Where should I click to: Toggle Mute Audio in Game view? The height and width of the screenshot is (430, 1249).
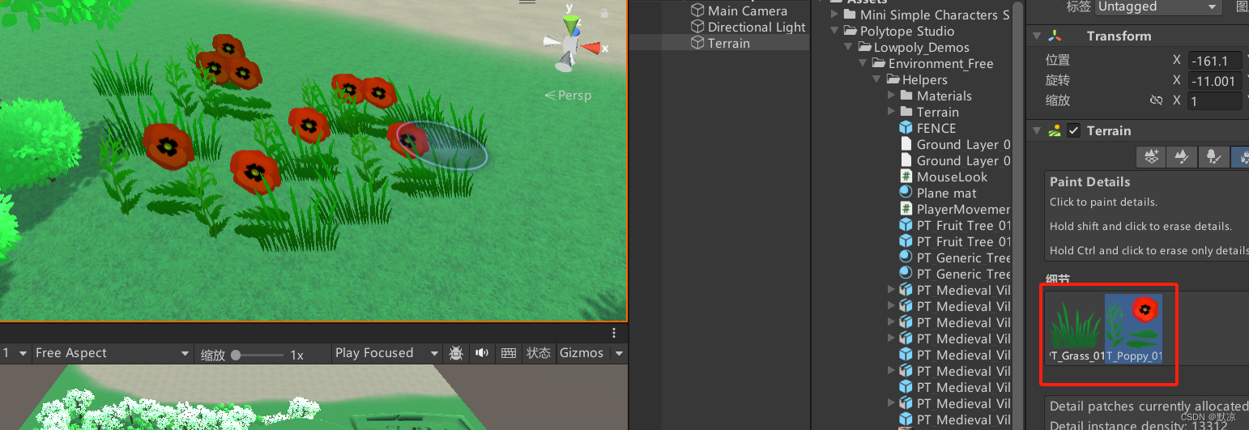[x=482, y=353]
